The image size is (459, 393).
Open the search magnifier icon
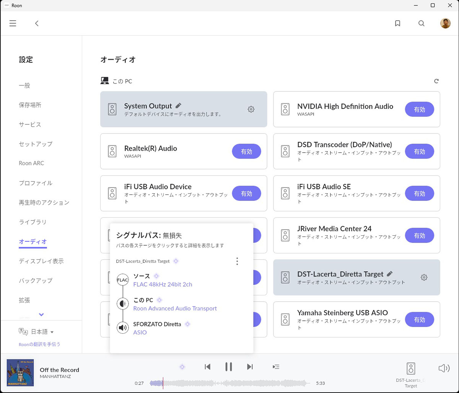[x=421, y=23]
